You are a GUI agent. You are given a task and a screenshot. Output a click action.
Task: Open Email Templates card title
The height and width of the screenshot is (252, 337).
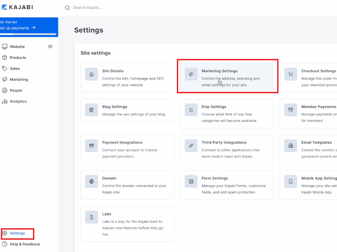[x=316, y=142]
